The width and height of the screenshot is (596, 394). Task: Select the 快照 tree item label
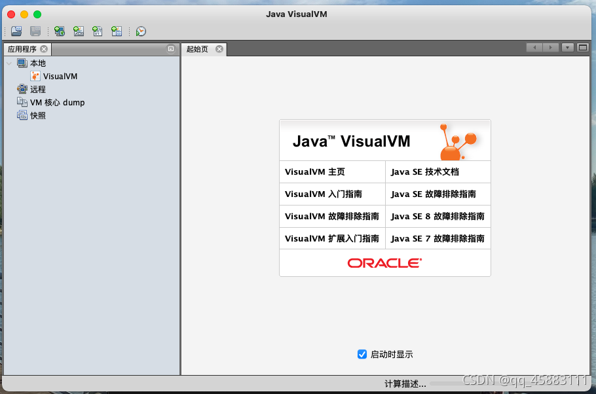(x=38, y=115)
